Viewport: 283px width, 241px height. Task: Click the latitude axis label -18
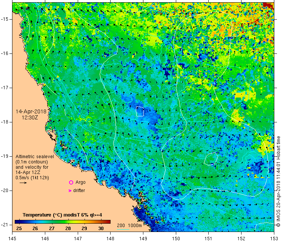point(5,122)
